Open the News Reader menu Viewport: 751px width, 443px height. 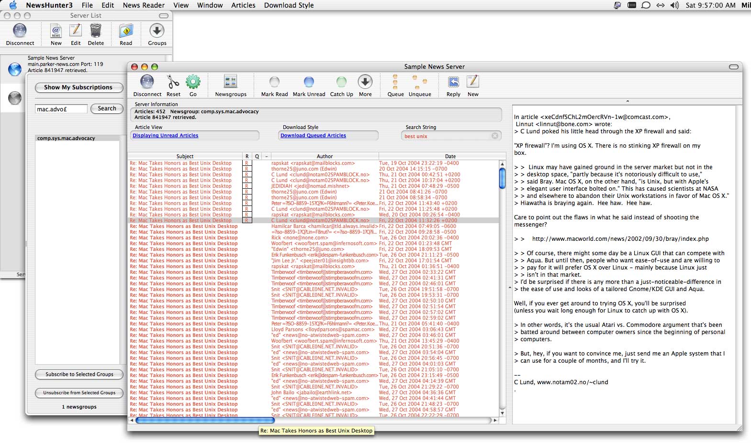point(144,5)
